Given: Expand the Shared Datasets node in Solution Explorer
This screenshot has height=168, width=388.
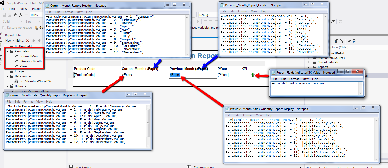Looking at the screenshot, I should [x=309, y=62].
